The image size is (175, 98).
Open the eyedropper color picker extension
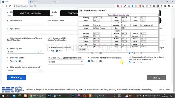click(125, 6)
